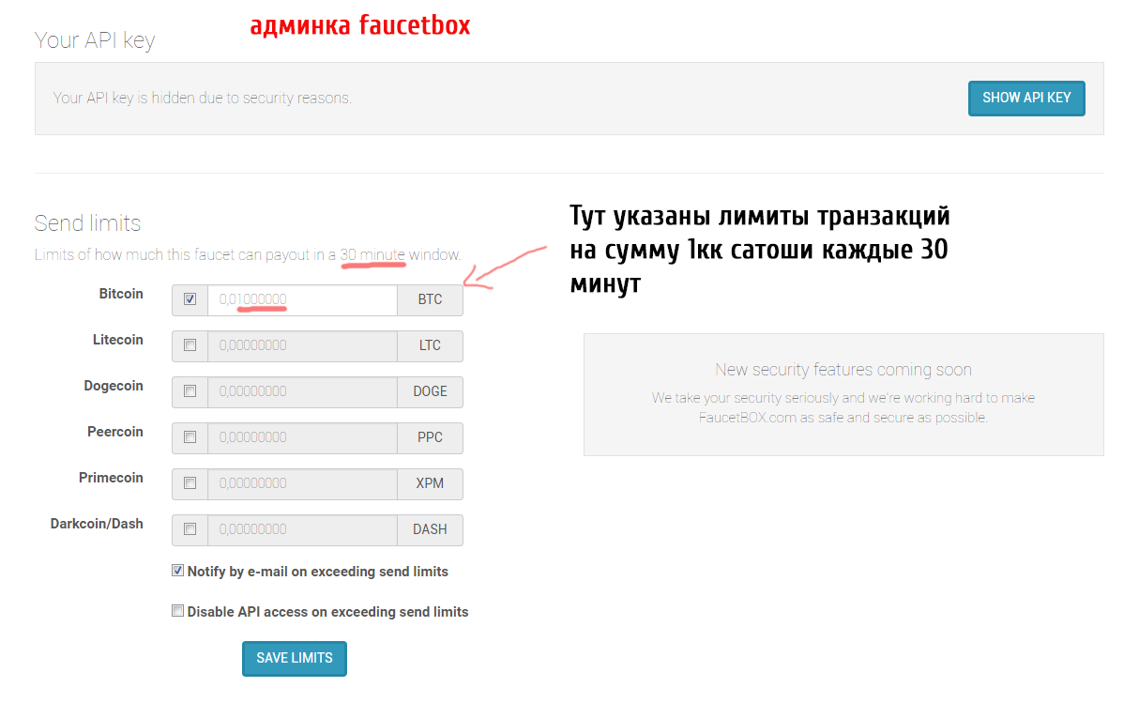Enable the Darkcoin/Dash limit checkbox
The width and height of the screenshot is (1139, 703).
190,529
